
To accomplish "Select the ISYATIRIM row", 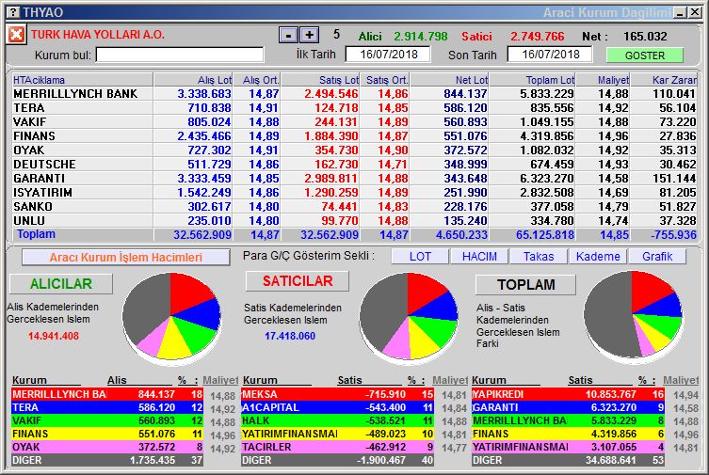I will point(354,192).
